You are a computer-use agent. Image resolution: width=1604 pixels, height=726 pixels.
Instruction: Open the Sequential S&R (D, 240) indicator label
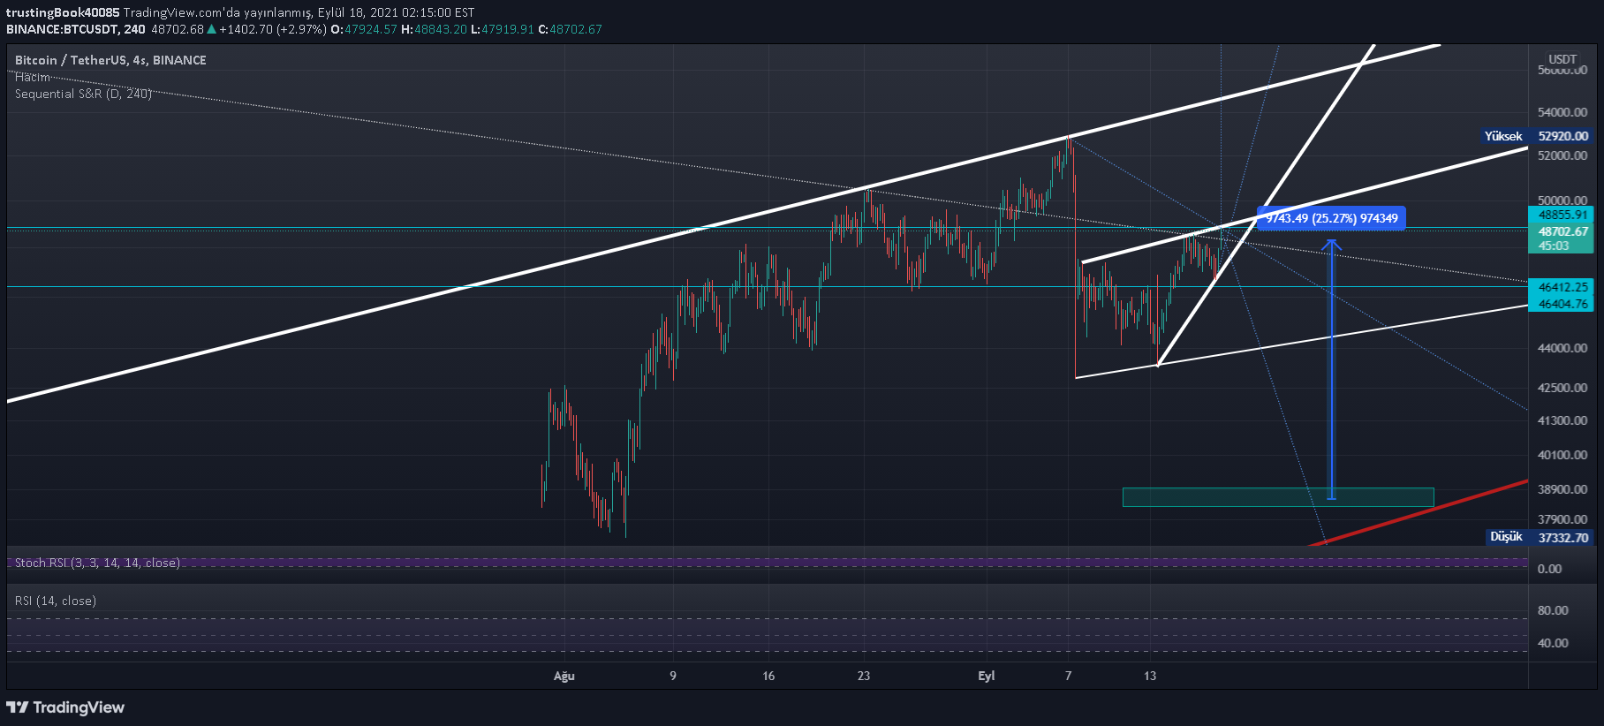[x=83, y=94]
